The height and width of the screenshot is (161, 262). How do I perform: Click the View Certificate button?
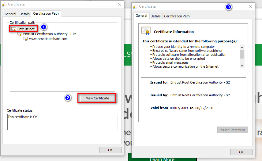click(98, 98)
